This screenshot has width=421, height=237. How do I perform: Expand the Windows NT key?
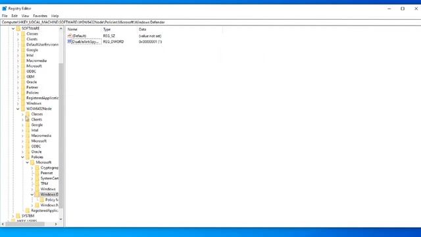click(x=32, y=205)
